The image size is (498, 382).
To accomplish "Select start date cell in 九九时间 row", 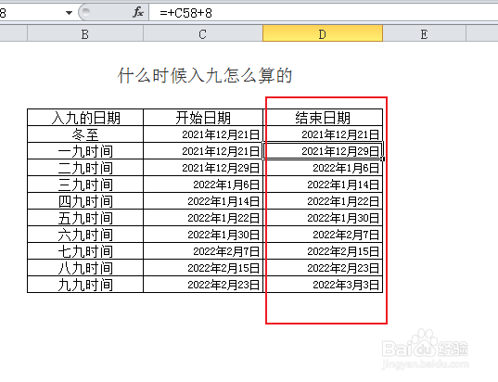I will [203, 285].
